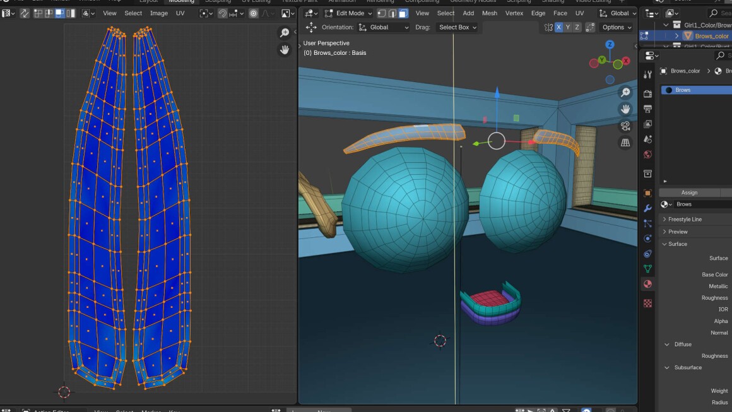Open the UV editor display channels dropdown

(288, 13)
